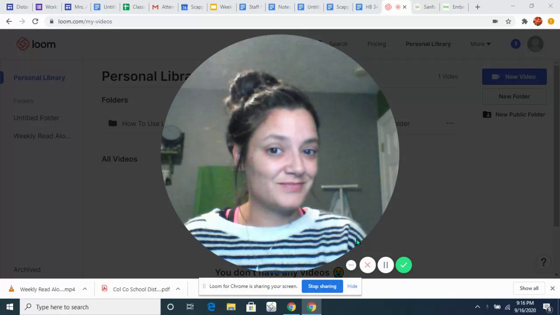Switch to the Staff browser tab
The width and height of the screenshot is (560, 315).
pos(250,7)
